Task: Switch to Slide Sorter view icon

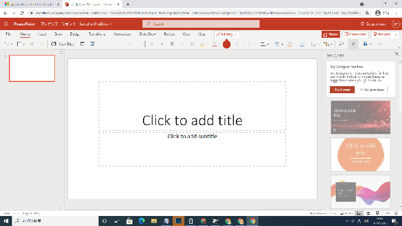Action: [x=368, y=213]
